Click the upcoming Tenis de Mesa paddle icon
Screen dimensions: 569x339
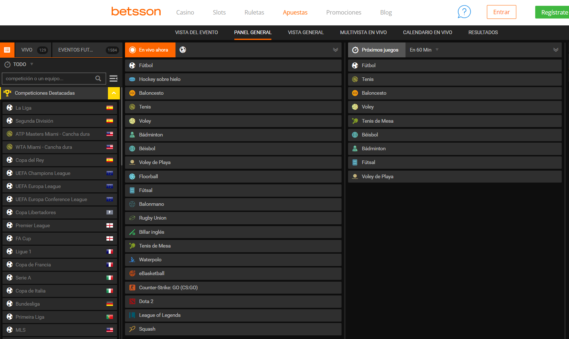pyautogui.click(x=355, y=121)
